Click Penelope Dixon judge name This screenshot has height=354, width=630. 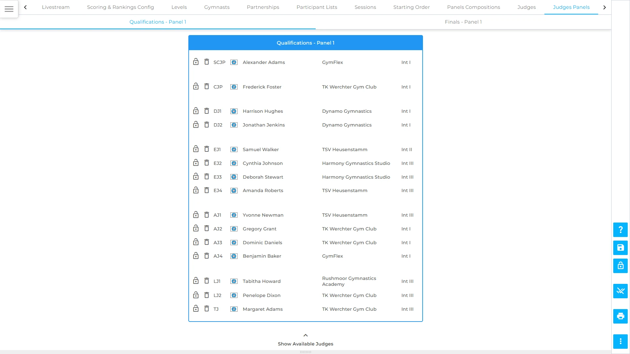click(x=262, y=295)
